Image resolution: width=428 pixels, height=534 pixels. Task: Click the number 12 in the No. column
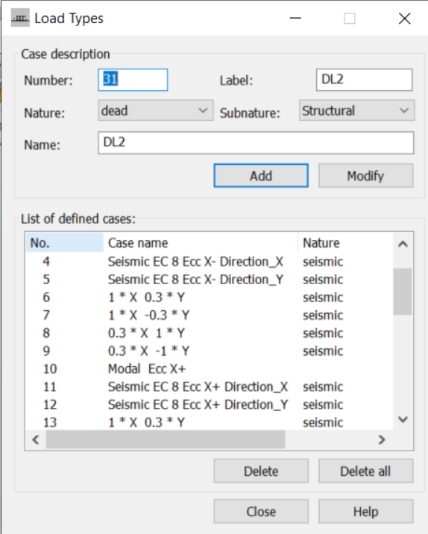click(x=50, y=404)
